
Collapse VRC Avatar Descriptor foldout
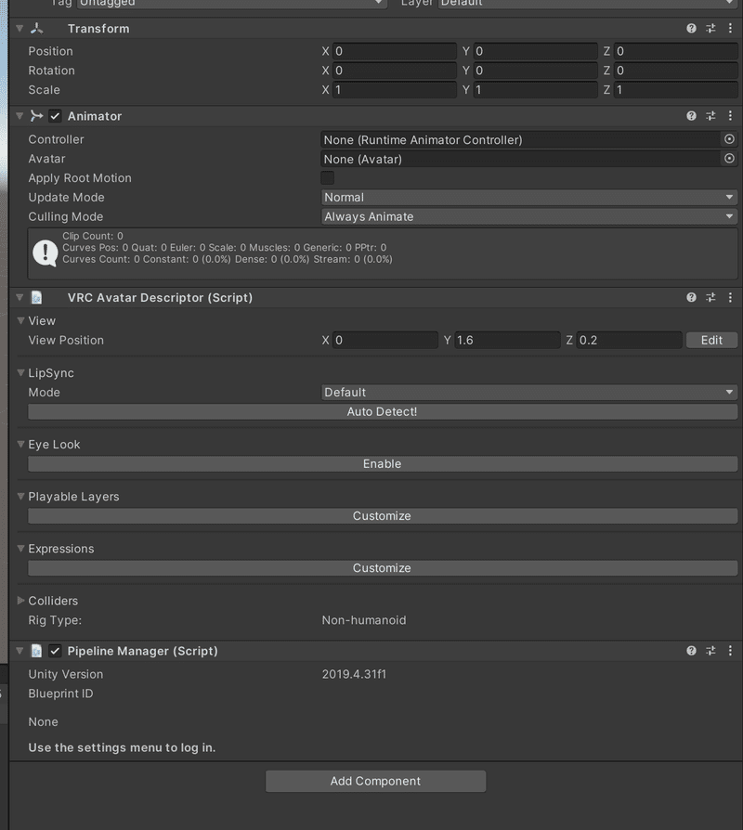pos(20,297)
